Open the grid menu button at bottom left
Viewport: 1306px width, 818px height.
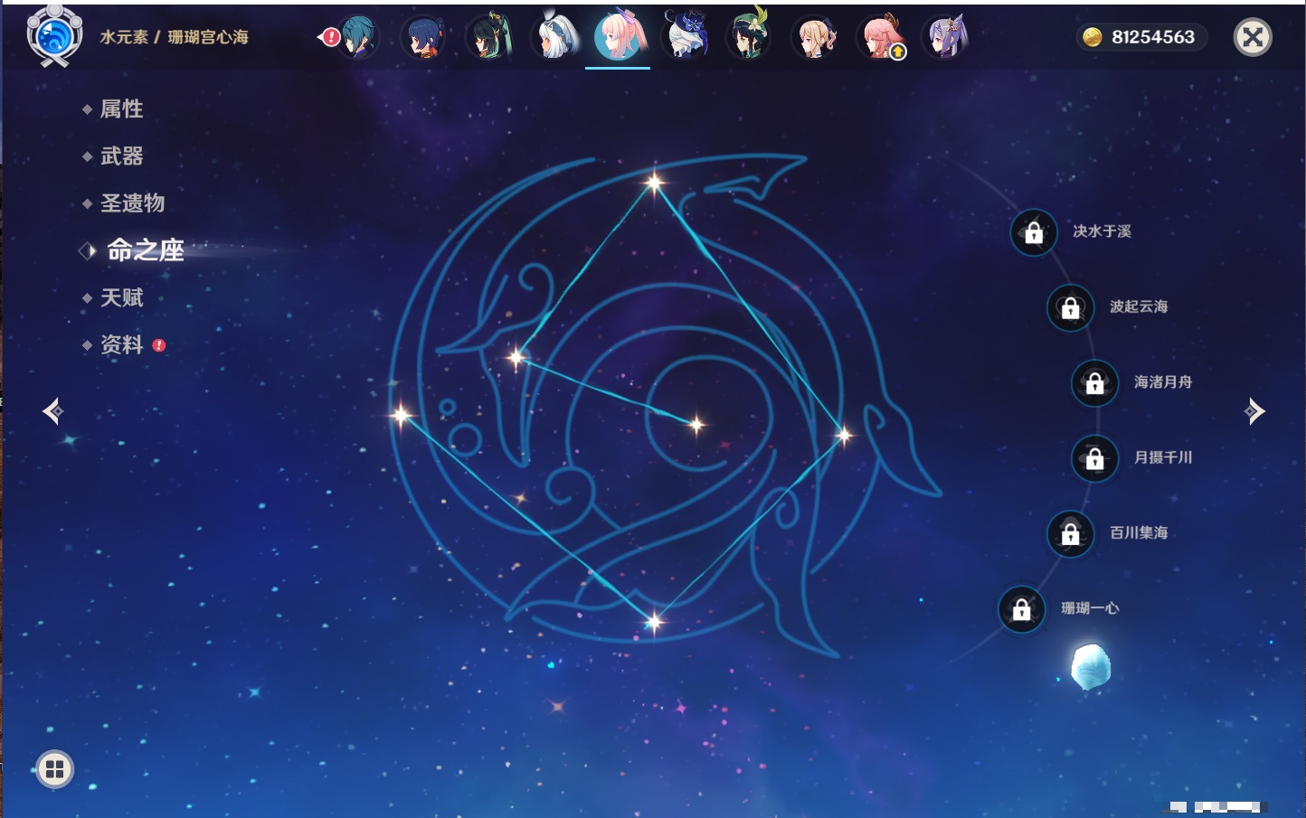pos(55,769)
